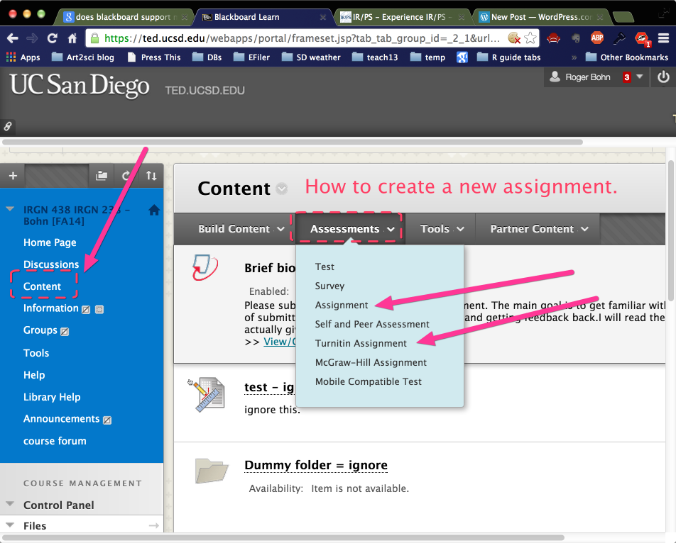Open the Build Content dropdown
This screenshot has width=676, height=543.
[x=241, y=229]
